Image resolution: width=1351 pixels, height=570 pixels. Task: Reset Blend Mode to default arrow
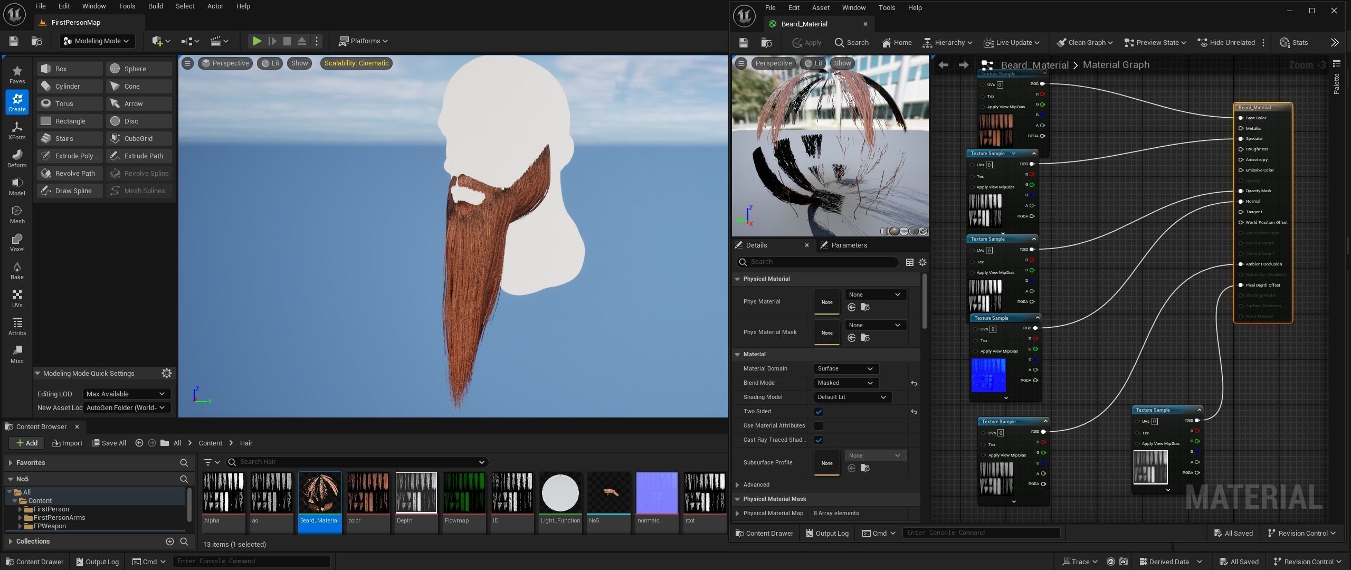914,383
